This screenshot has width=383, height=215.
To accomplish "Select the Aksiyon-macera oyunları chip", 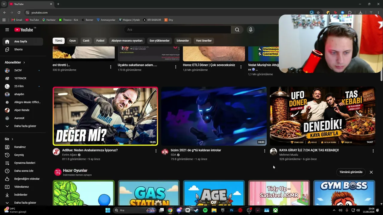I will tap(127, 41).
